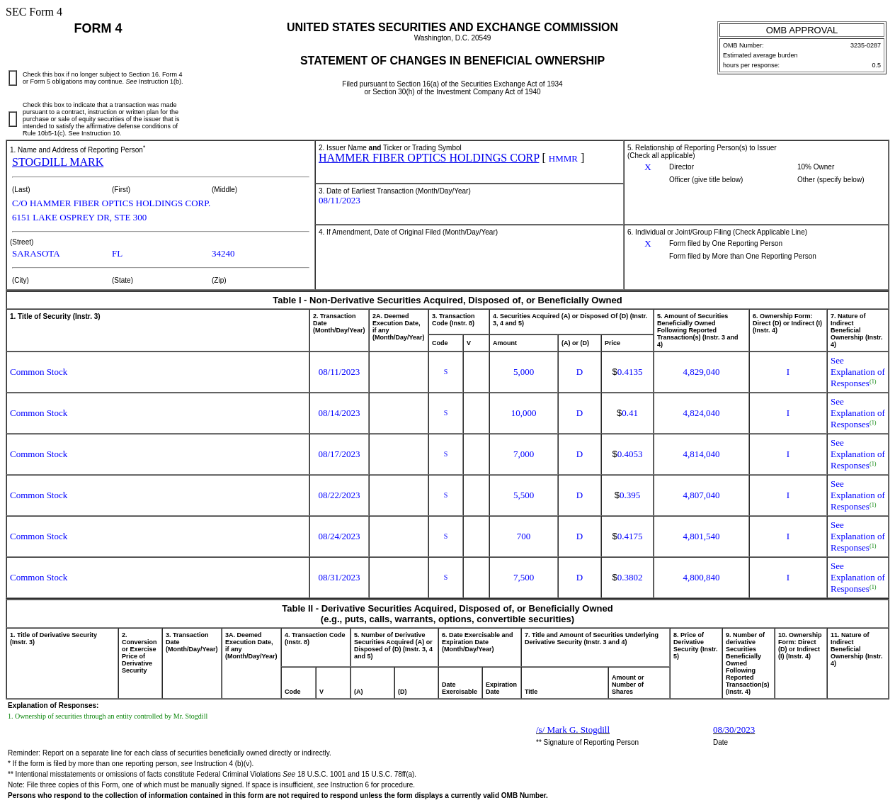Click the 4,801,540 beneficially owned value
Screen dimensions: 895x810
click(701, 536)
